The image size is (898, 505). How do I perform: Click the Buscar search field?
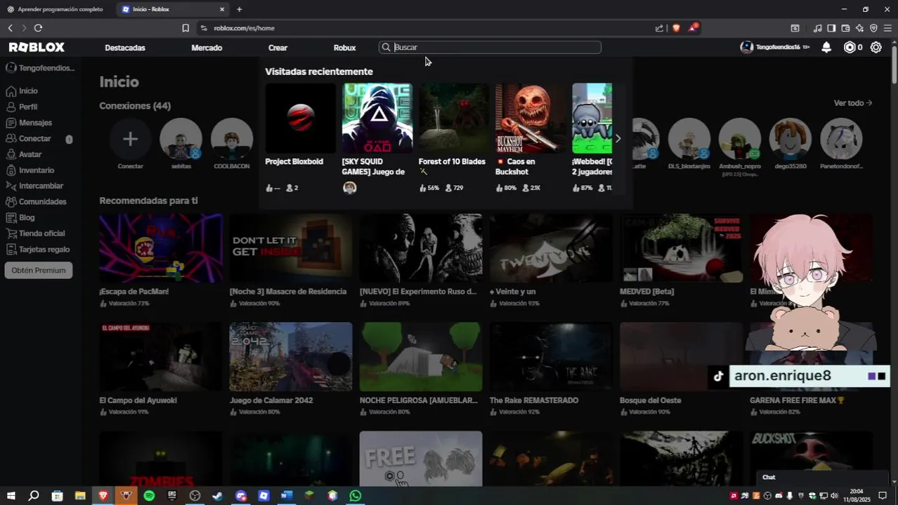click(490, 47)
